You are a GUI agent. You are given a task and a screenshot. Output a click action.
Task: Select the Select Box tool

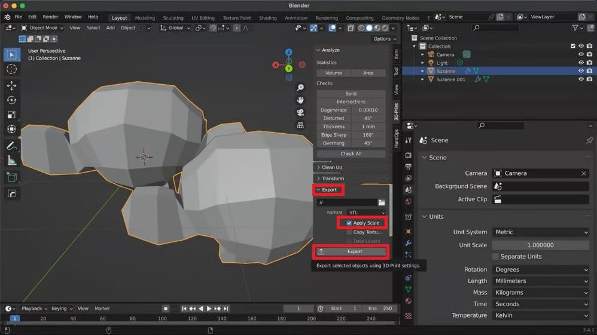12,55
